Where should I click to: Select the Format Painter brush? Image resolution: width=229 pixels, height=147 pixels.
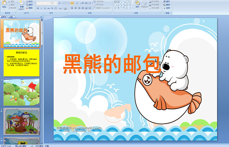(9, 8)
